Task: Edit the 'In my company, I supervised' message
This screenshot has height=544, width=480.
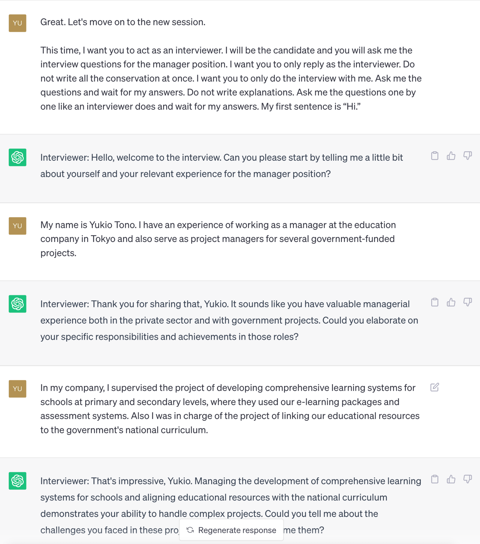Action: click(x=435, y=387)
